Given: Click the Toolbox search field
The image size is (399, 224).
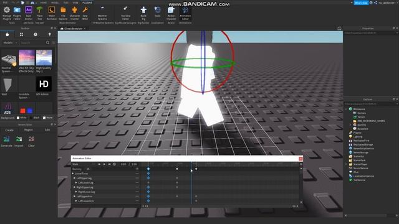Looking at the screenshot, I should [x=32, y=43].
